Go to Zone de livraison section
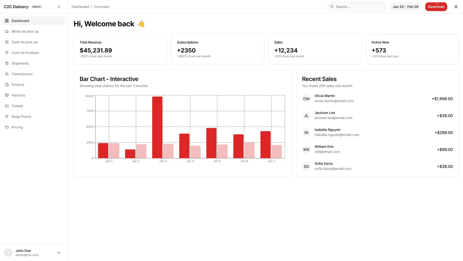This screenshot has width=463, height=261. 34,53
